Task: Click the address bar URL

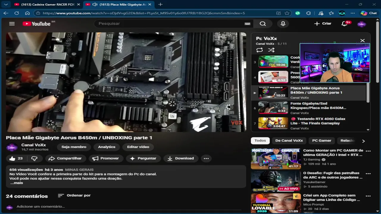Action: click(144, 13)
